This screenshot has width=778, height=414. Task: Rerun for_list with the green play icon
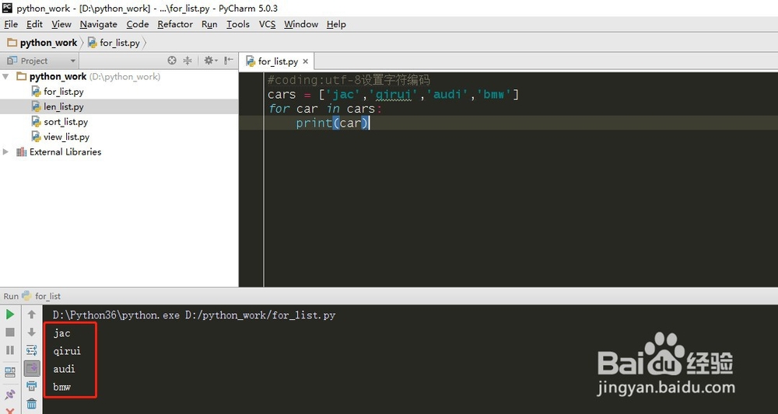10,315
